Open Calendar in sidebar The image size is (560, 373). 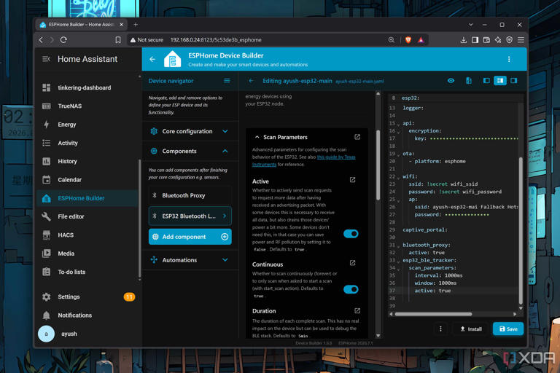tap(70, 179)
